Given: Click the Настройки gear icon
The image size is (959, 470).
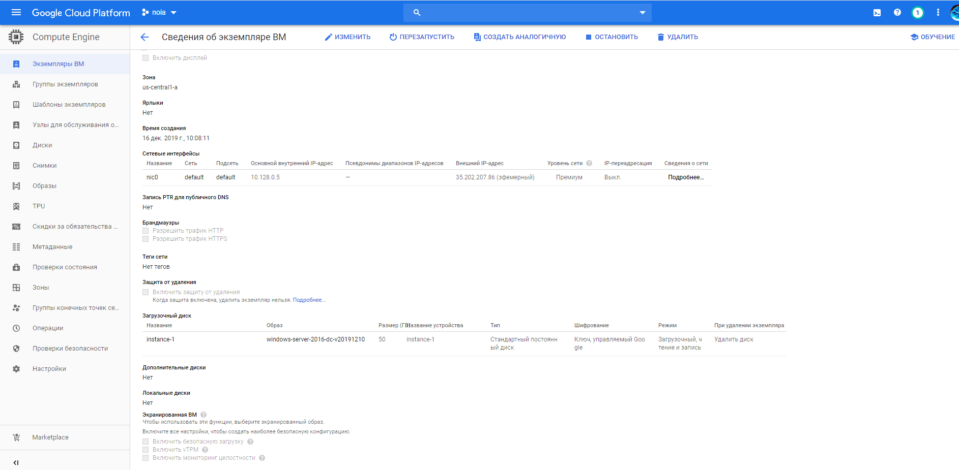Looking at the screenshot, I should coord(16,369).
